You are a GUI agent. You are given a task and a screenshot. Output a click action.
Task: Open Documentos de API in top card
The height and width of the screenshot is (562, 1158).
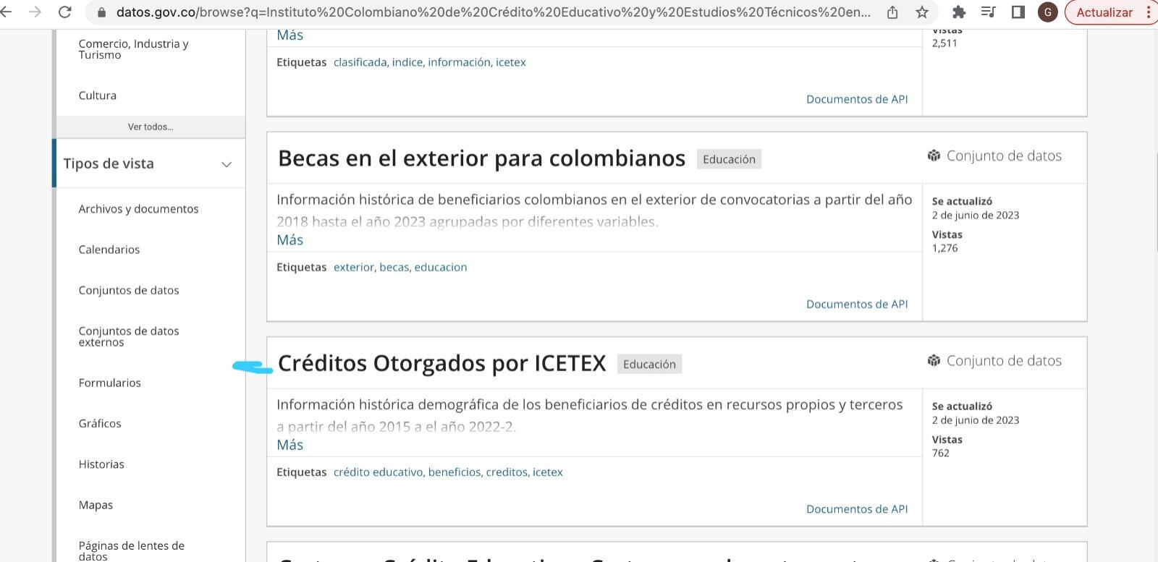(x=857, y=99)
